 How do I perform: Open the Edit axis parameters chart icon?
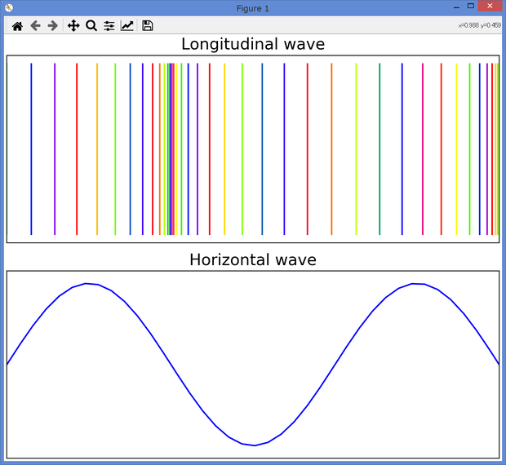click(x=126, y=25)
